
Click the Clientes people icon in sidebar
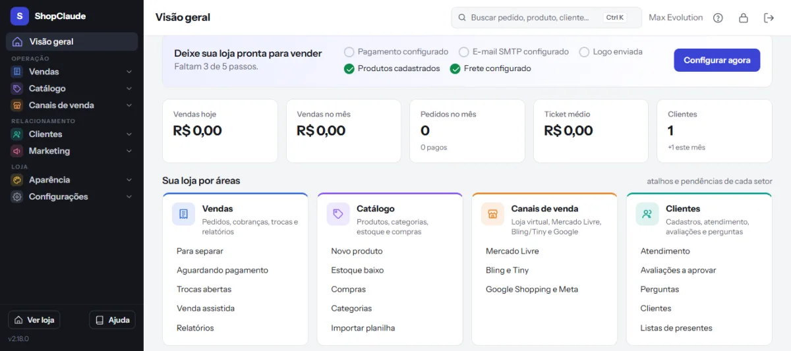pyautogui.click(x=16, y=134)
